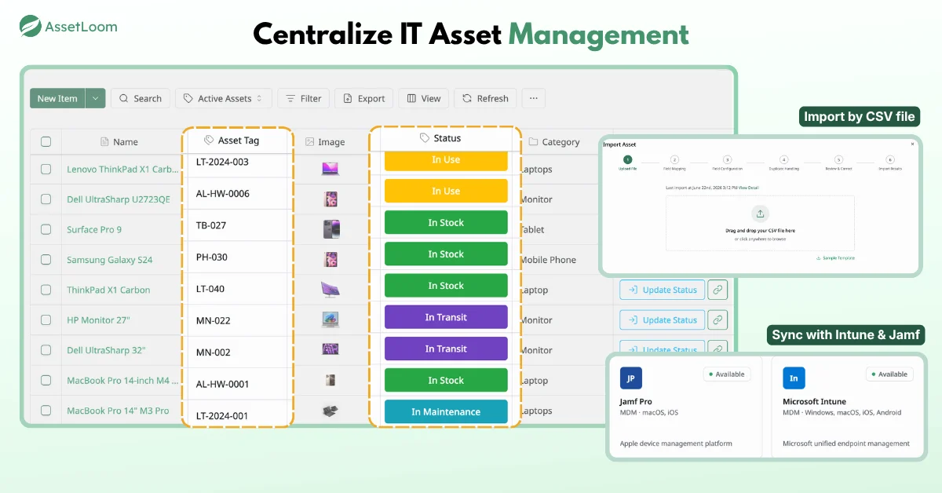Image resolution: width=942 pixels, height=493 pixels.
Task: Open the Surface Pro 9 asset
Action: coord(94,229)
